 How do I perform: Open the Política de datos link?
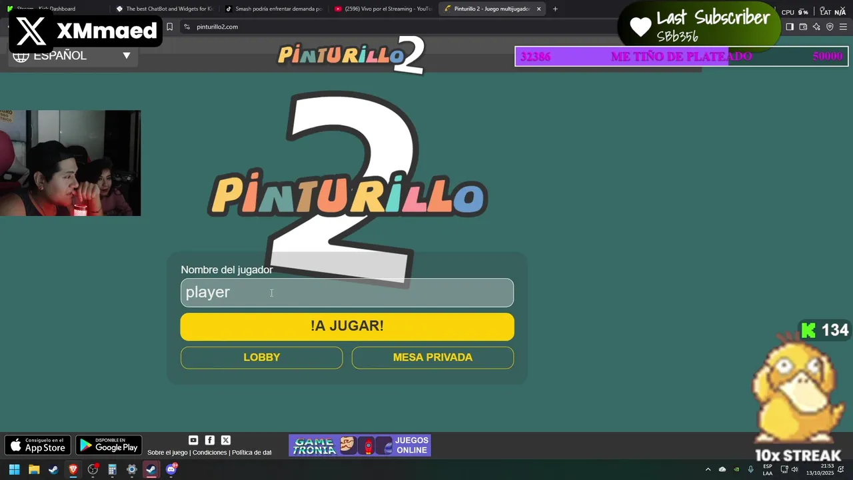coord(252,453)
